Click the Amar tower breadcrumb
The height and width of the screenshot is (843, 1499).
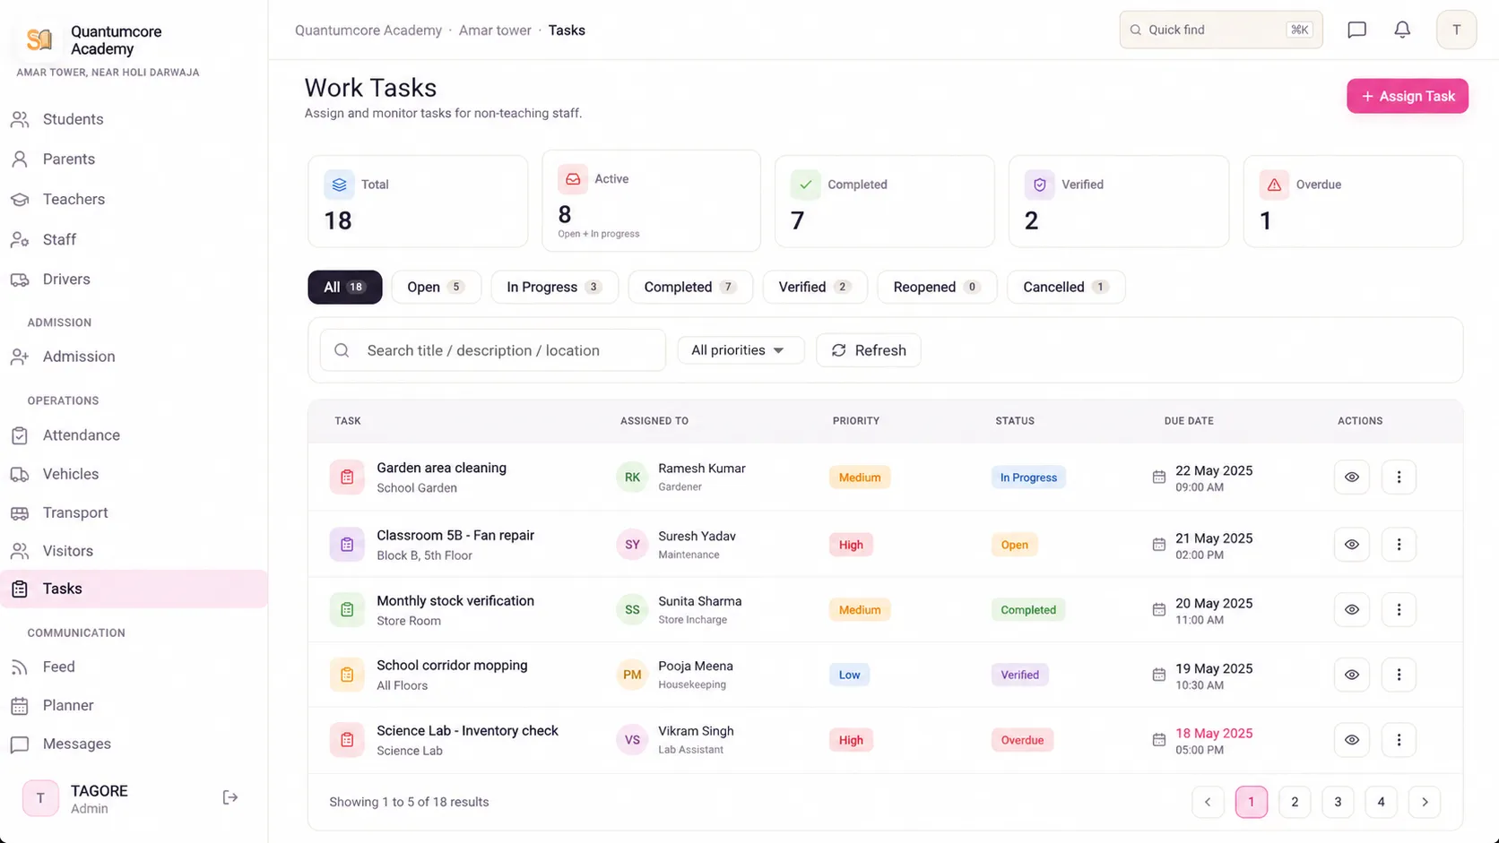click(495, 30)
